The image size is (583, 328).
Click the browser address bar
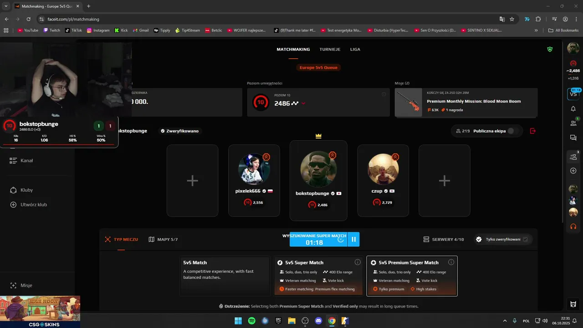(x=269, y=19)
